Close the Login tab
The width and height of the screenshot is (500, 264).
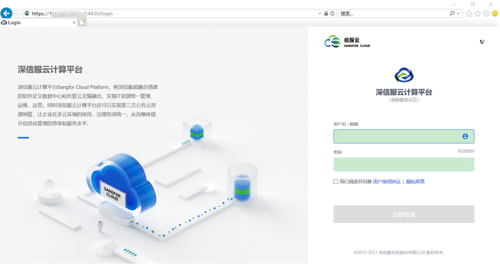click(74, 23)
